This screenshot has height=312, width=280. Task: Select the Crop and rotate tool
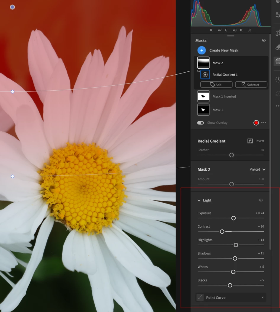click(x=278, y=33)
